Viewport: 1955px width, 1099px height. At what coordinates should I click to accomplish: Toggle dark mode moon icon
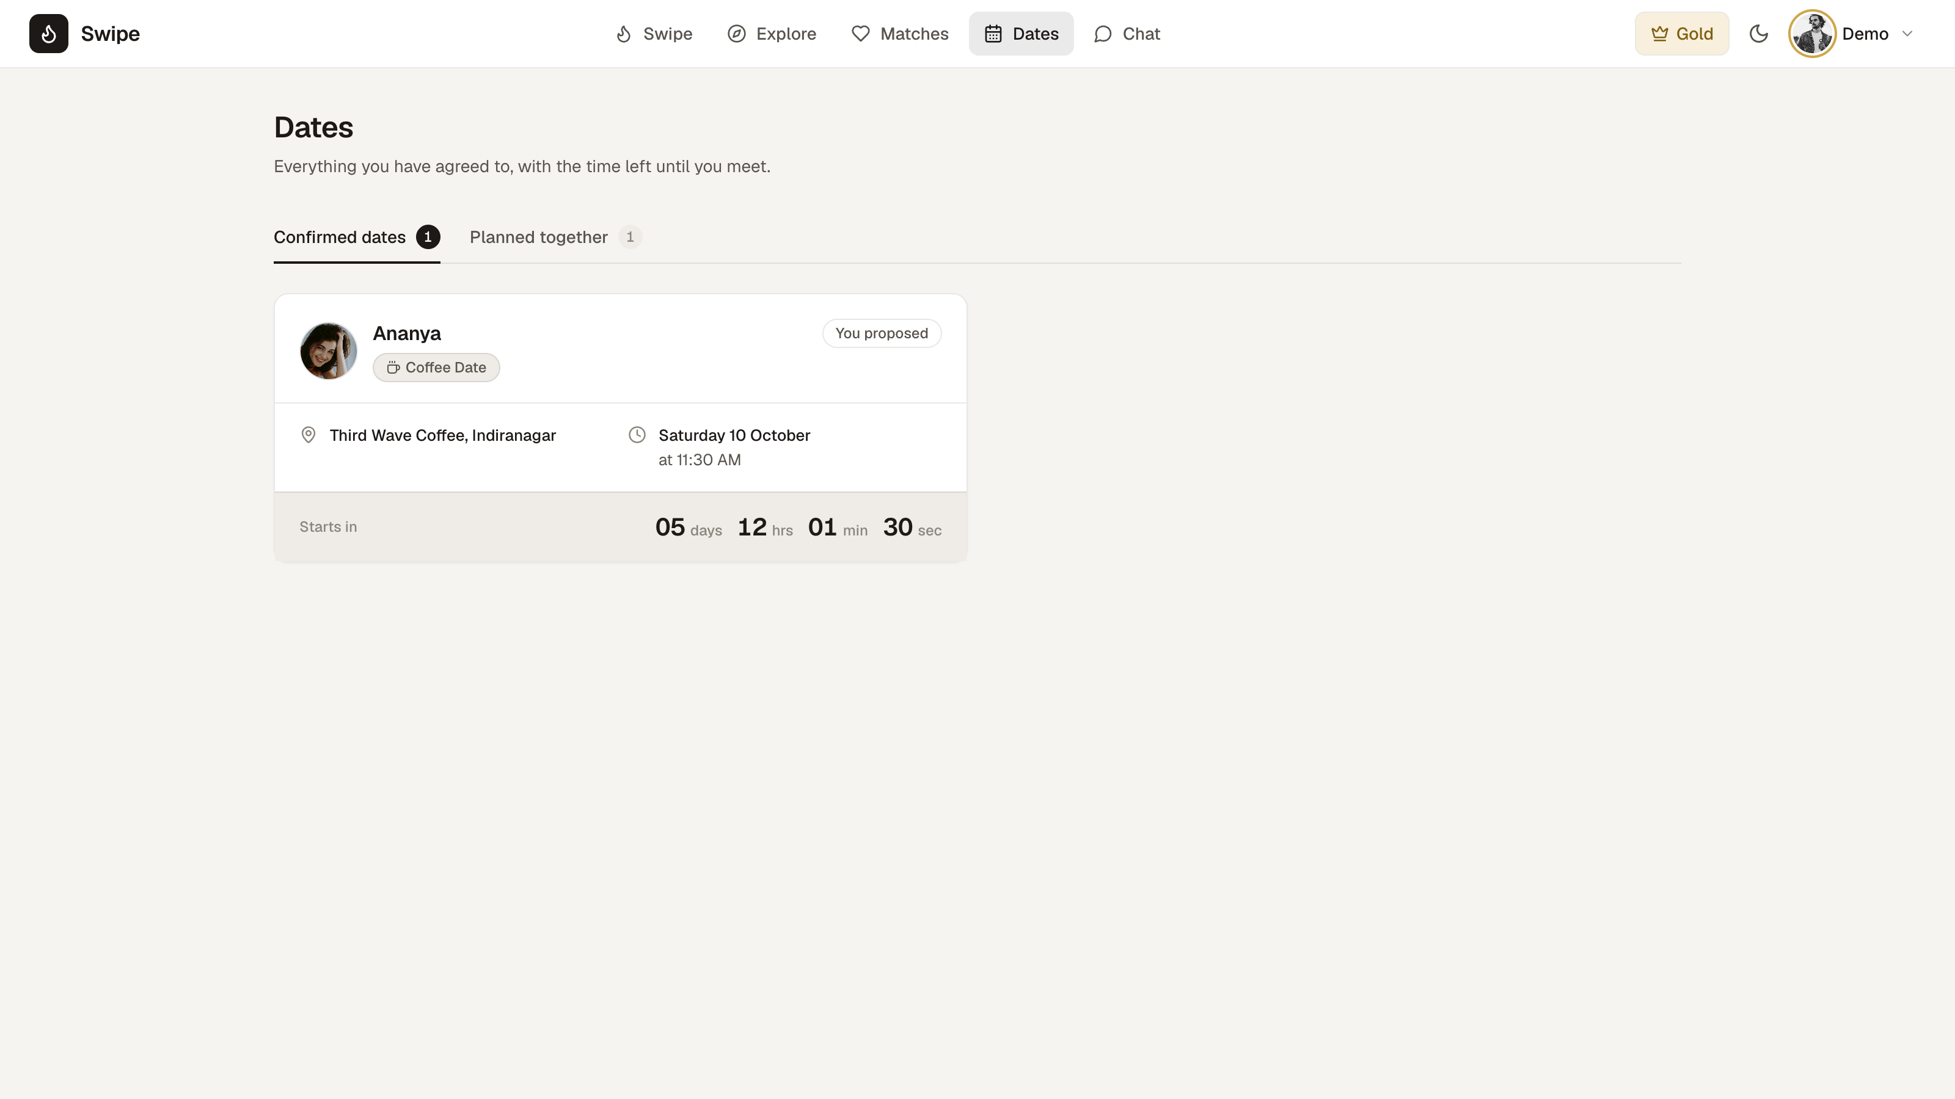(x=1758, y=34)
